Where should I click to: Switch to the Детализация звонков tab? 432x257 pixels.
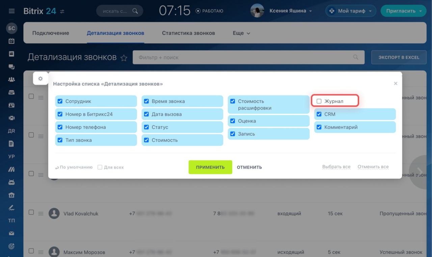tap(115, 33)
